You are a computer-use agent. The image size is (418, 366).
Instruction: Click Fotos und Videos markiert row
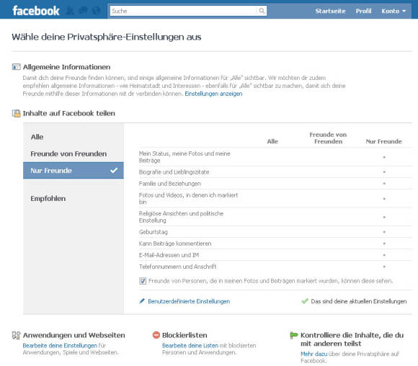point(275,199)
